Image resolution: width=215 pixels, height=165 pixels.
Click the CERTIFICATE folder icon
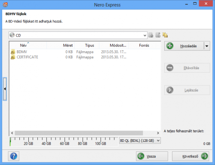[x=13, y=57]
